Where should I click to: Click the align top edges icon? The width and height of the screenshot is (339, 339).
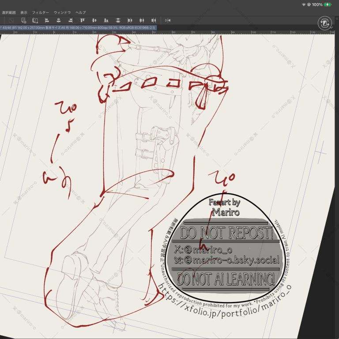coord(82,20)
